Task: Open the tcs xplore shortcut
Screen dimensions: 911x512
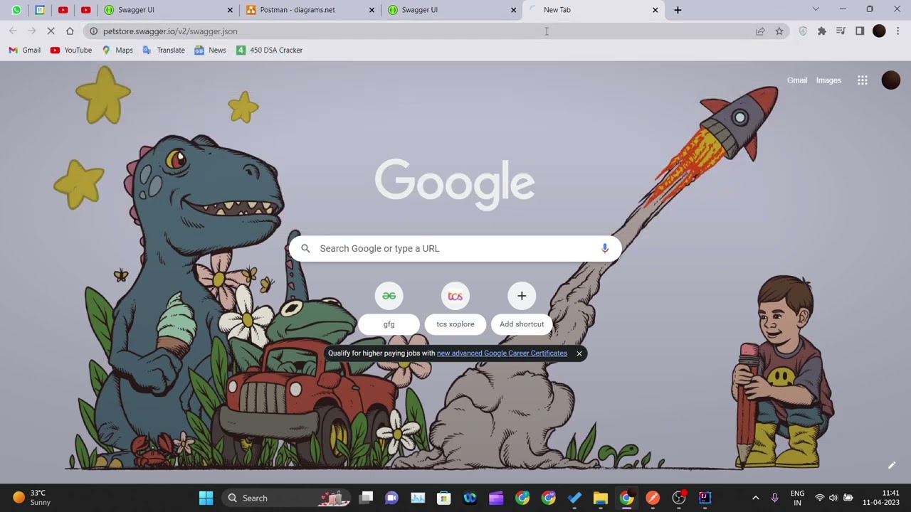Action: point(455,308)
